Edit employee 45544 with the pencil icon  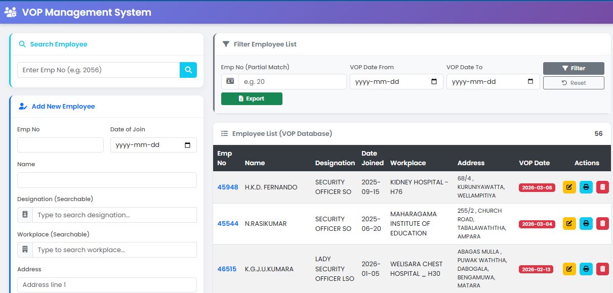pyautogui.click(x=569, y=223)
